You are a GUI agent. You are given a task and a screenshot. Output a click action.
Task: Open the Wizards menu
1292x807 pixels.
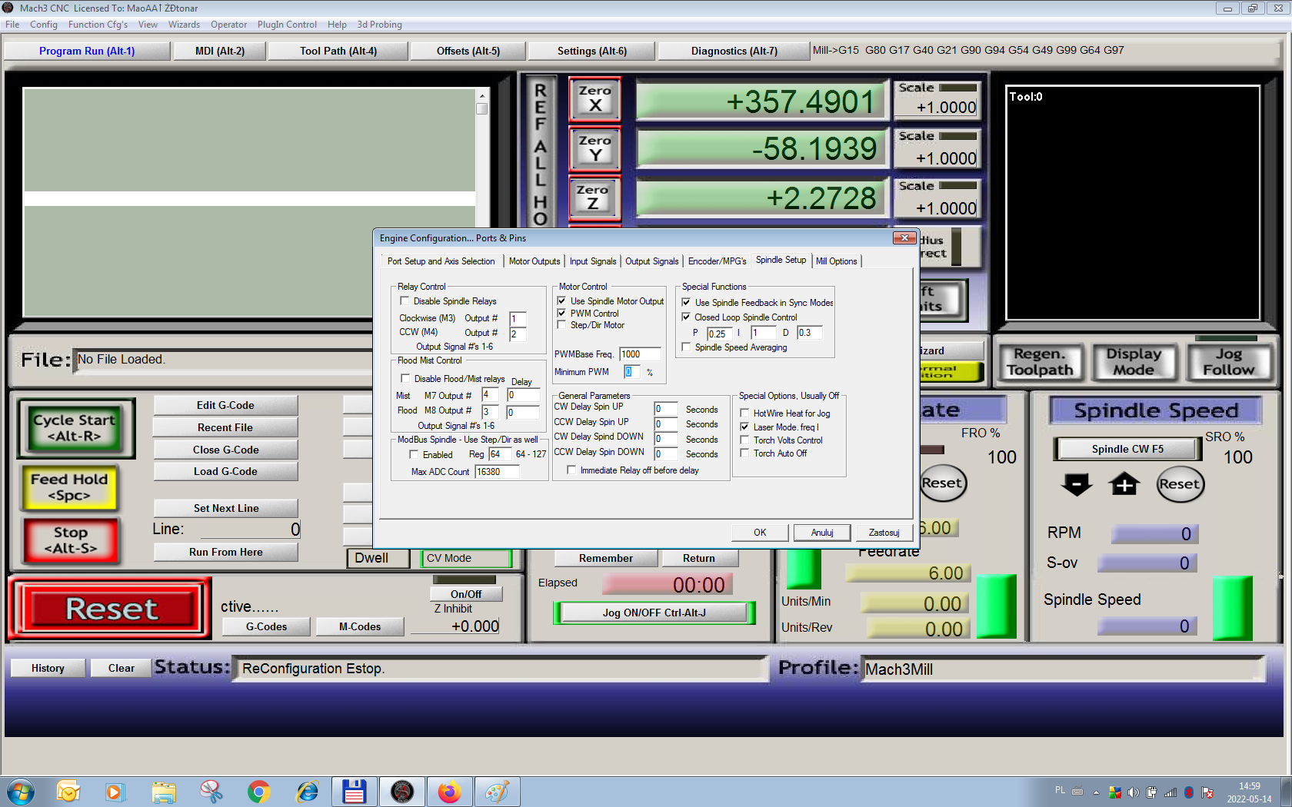(184, 25)
